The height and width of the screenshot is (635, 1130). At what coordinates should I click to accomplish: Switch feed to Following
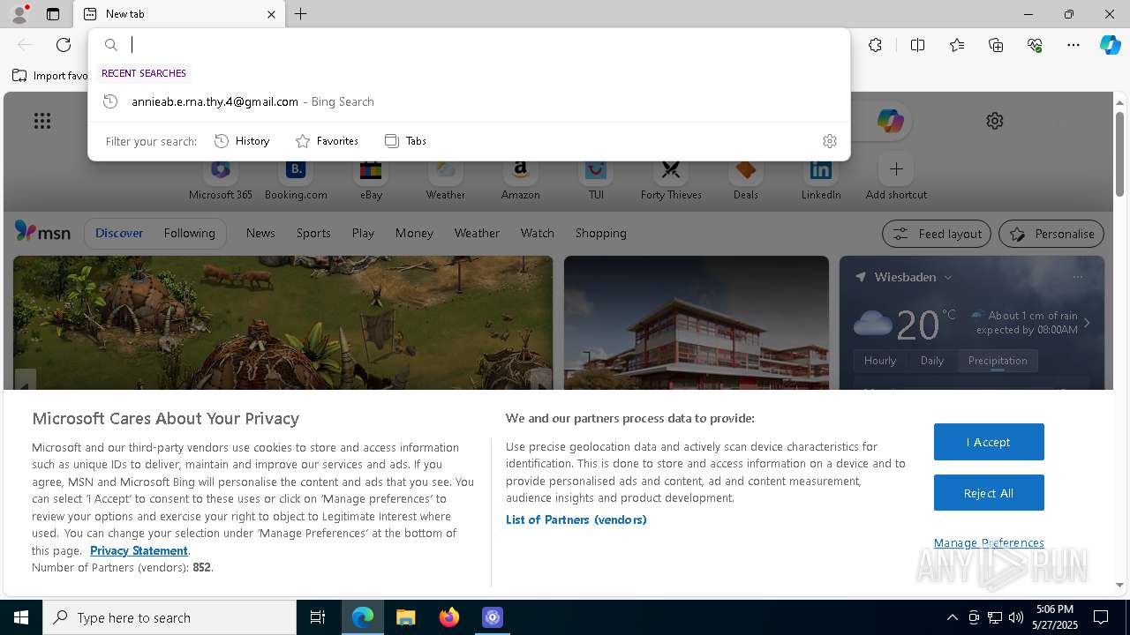[189, 233]
